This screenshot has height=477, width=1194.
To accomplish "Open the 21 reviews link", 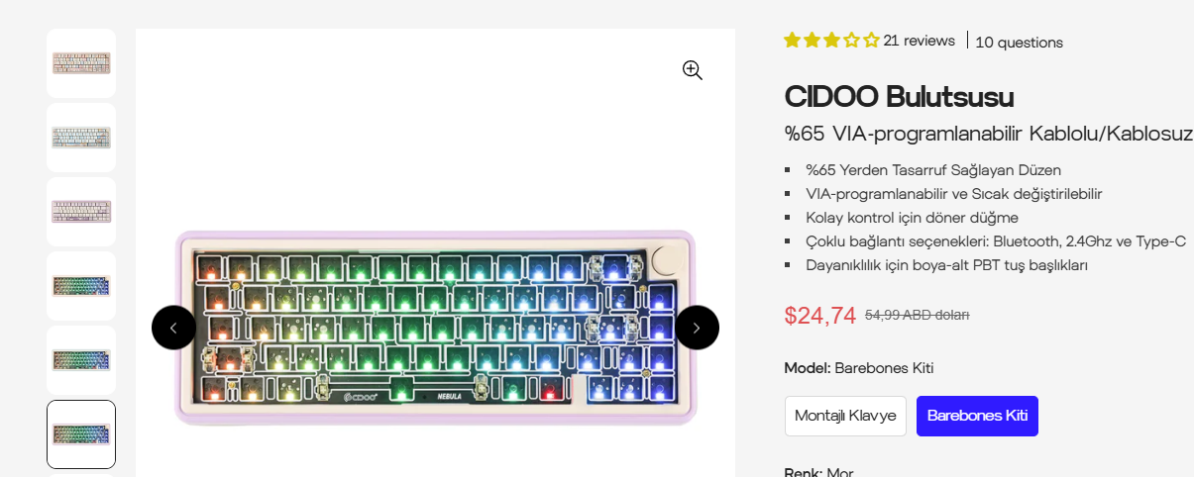I will [919, 41].
